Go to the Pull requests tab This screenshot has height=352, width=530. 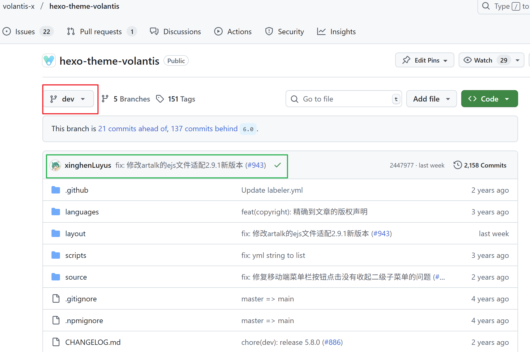[x=101, y=32]
